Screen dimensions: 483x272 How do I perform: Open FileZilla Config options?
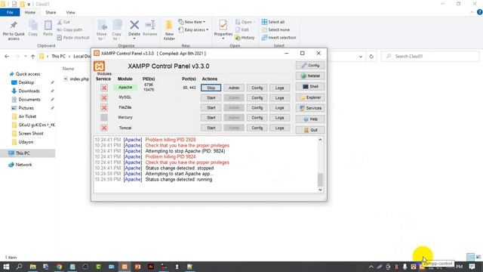(x=257, y=107)
